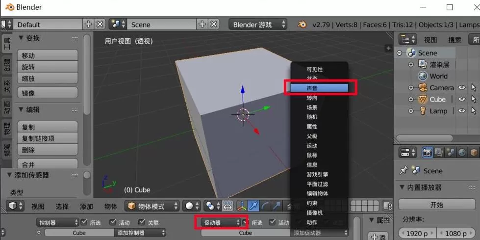The image size is (480, 240).
Task: Add a new screen layout with plus icon next to Default
Action: (88, 25)
